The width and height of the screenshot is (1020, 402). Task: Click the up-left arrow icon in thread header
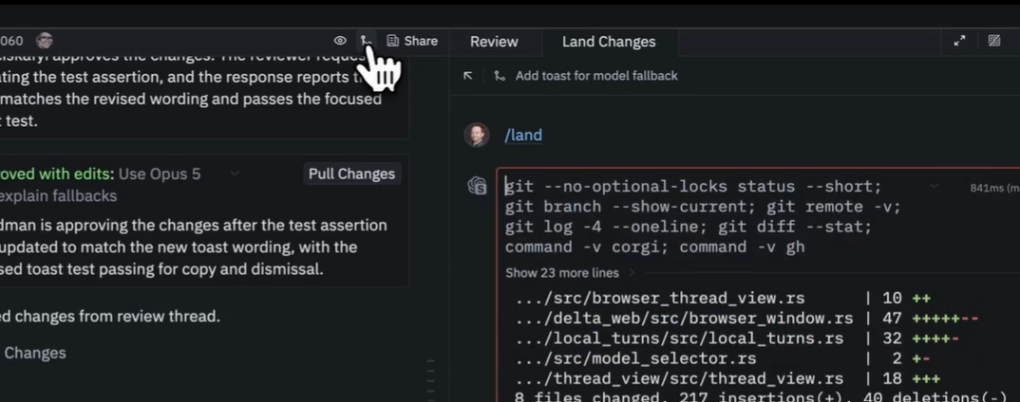(467, 76)
